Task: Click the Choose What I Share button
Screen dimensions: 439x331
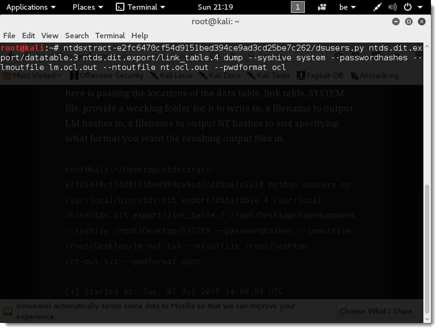Action: [375, 311]
